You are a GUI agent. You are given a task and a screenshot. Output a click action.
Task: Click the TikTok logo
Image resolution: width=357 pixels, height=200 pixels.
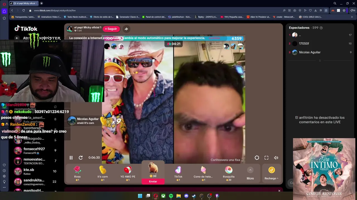[26, 29]
